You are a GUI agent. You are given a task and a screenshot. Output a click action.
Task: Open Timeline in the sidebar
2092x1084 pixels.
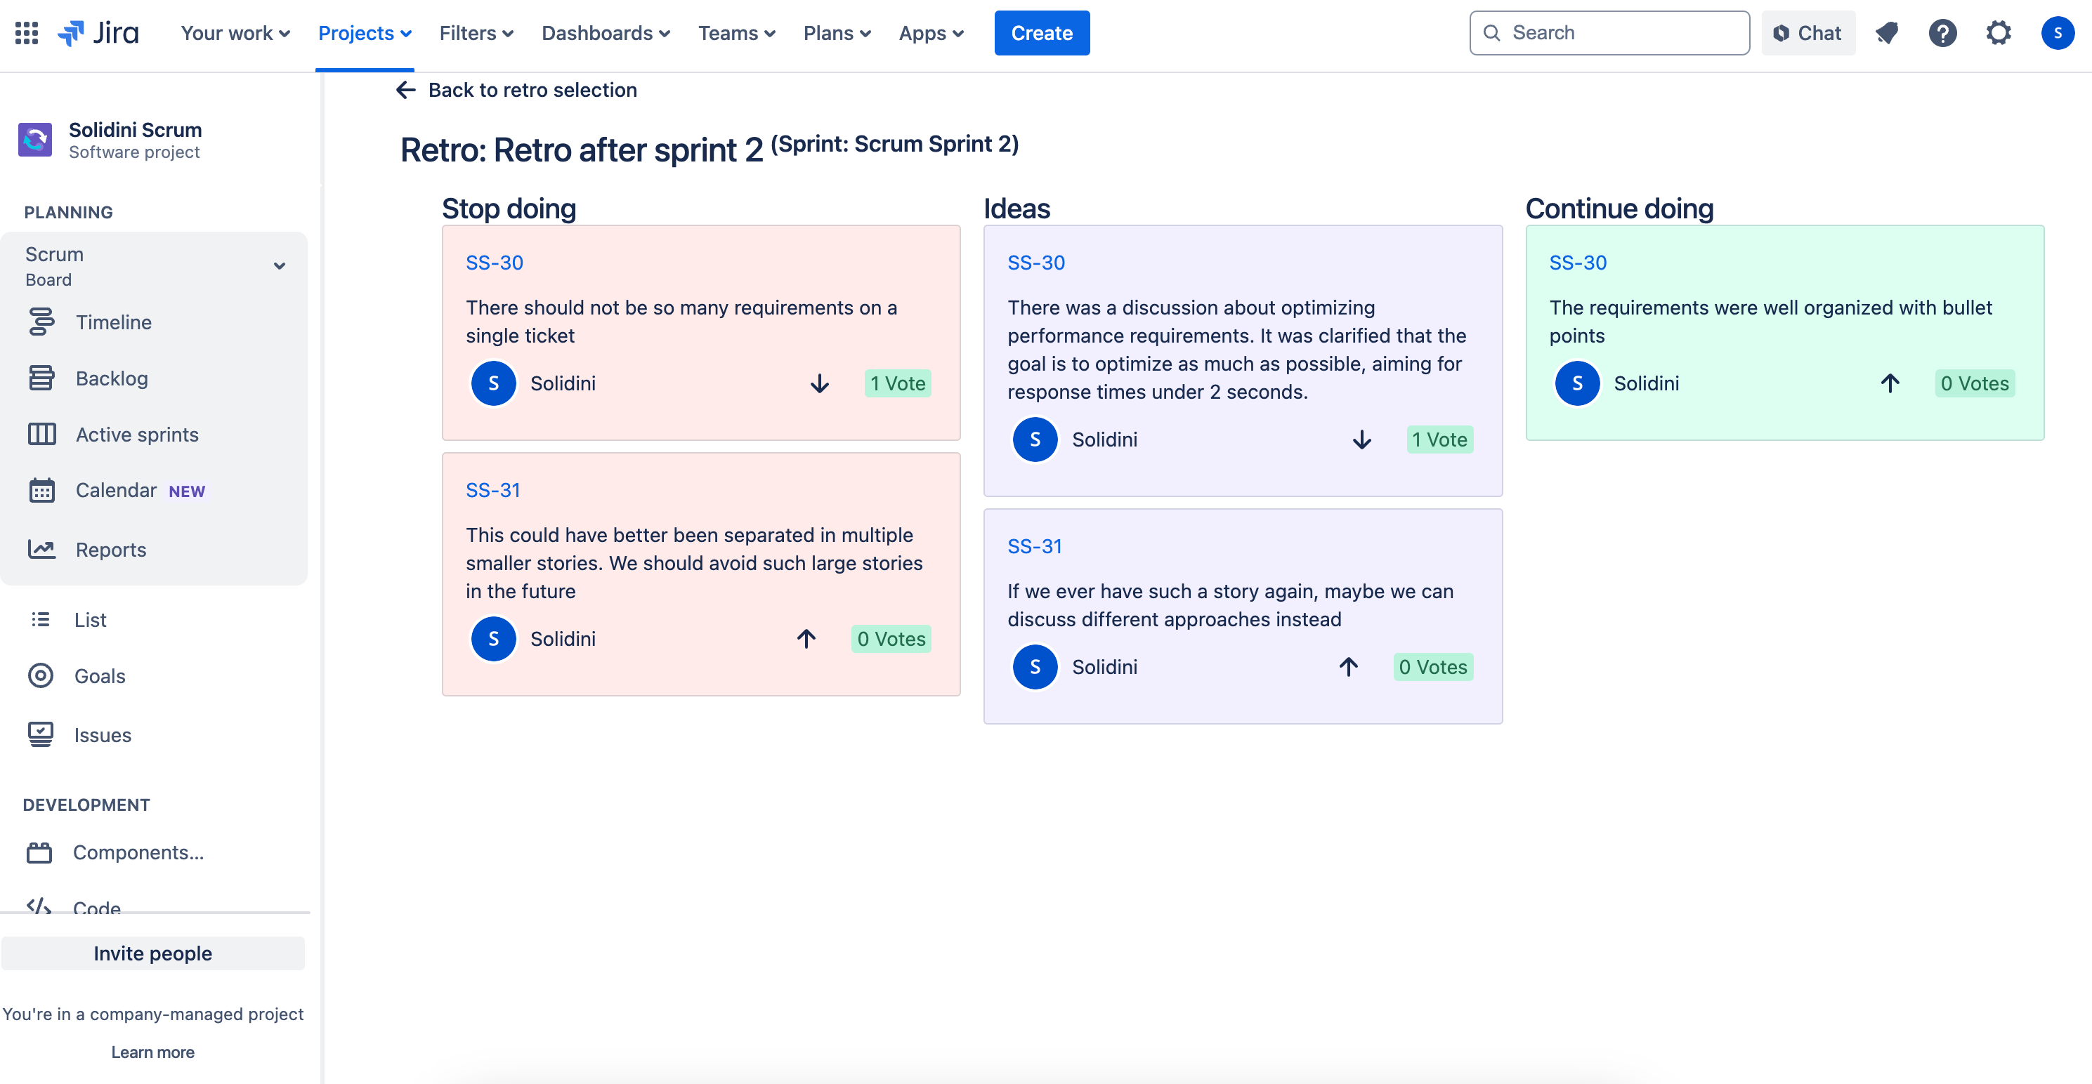114,322
